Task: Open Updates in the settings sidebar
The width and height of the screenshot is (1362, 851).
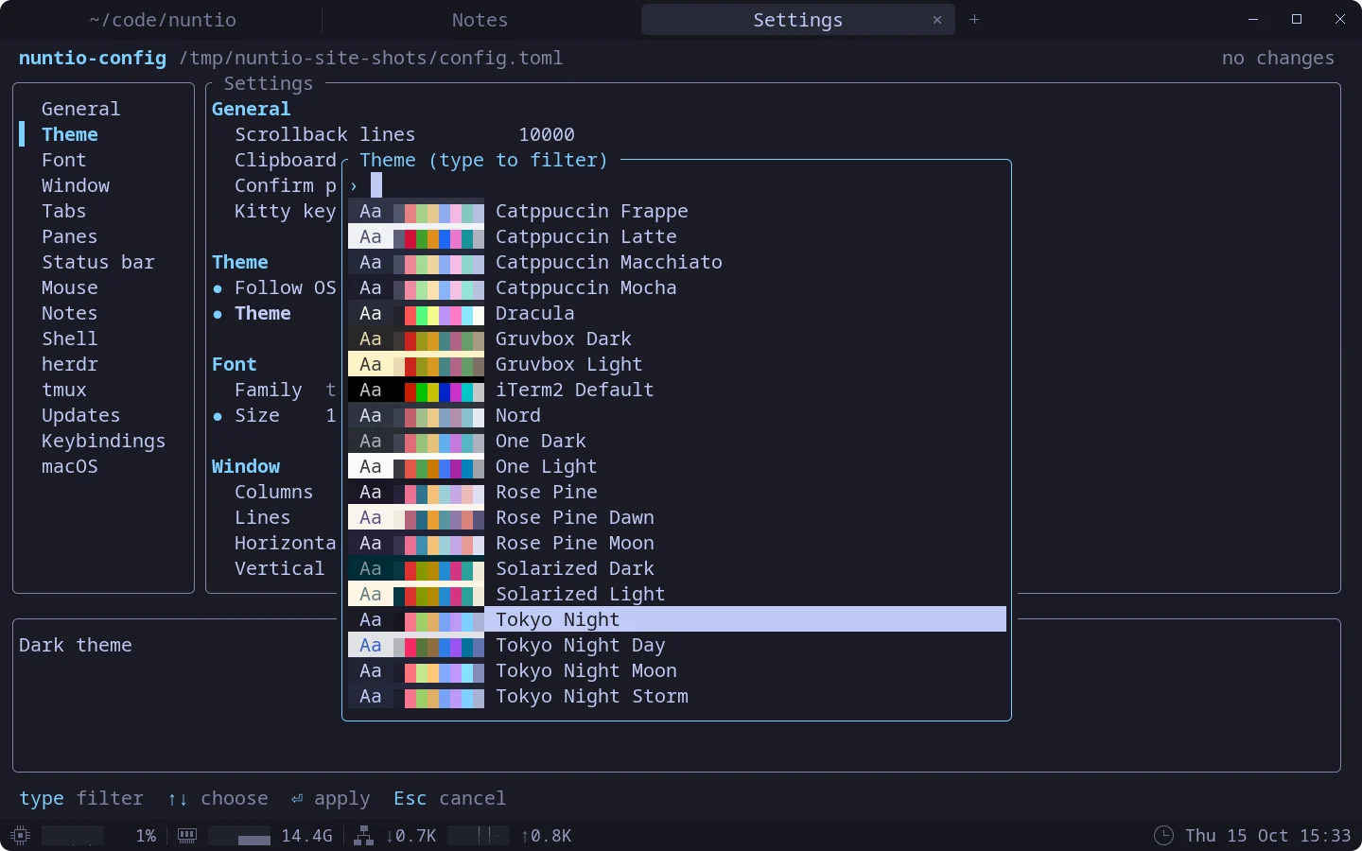Action: coord(80,415)
